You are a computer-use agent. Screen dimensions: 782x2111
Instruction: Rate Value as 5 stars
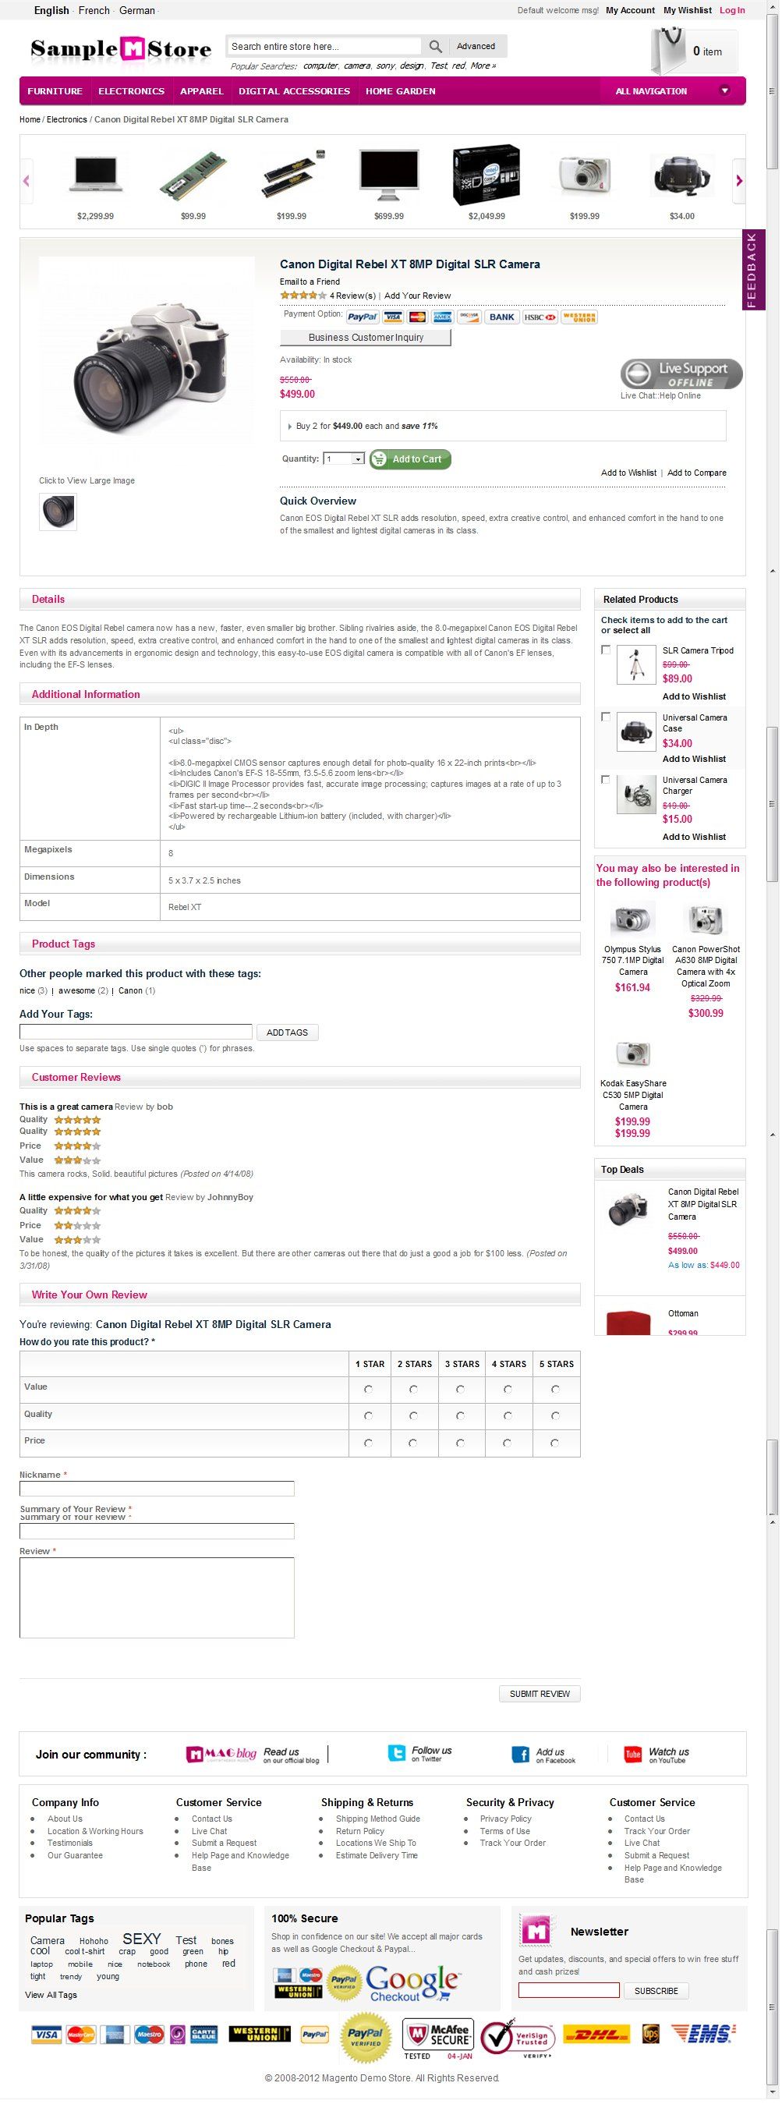556,1389
